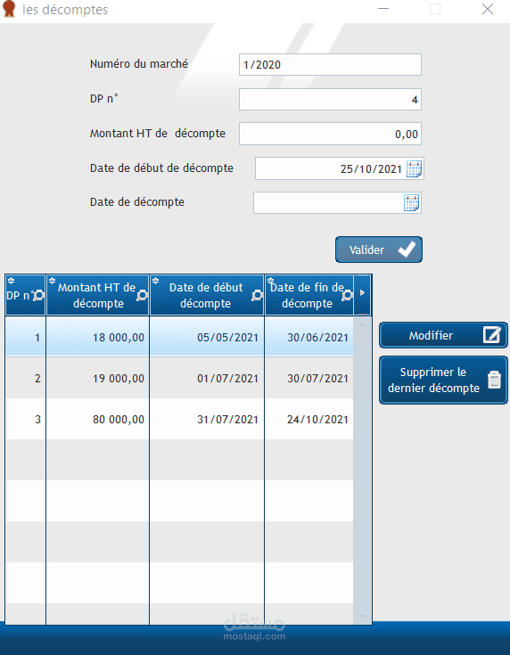The height and width of the screenshot is (655, 510).
Task: Focus the Montant HT de décompte field
Action: pos(330,134)
